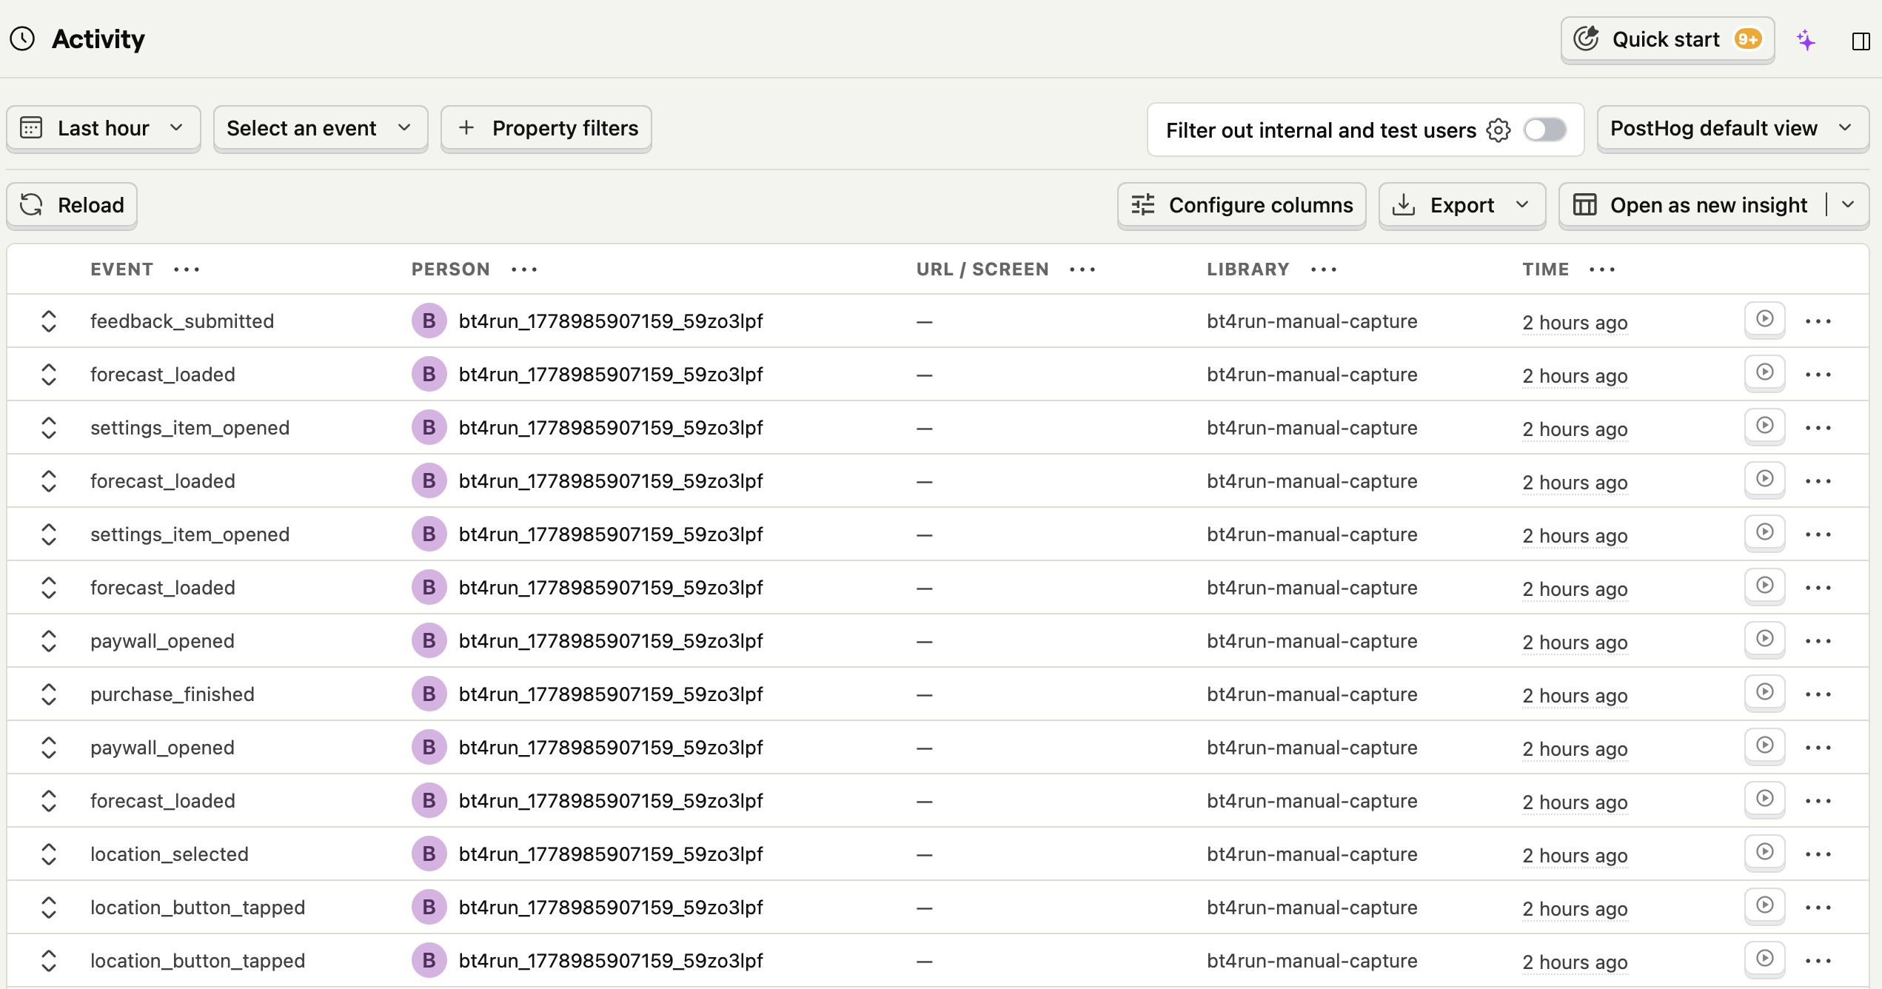Viewport: 1882px width, 989px height.
Task: Expand the feedback_submitted event row
Action: (x=49, y=321)
